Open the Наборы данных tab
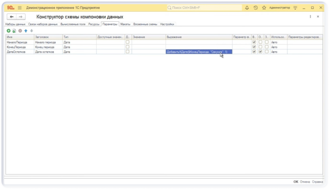This screenshot has height=189, width=329. pyautogui.click(x=15, y=24)
